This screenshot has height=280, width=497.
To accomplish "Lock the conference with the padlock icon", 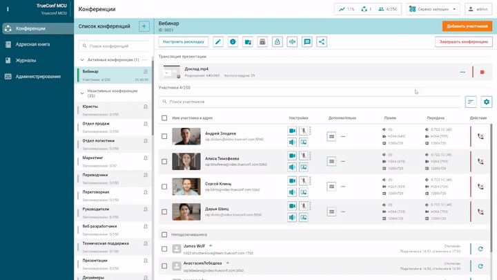I will 277,42.
